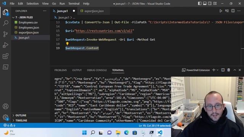Click json.ps1 in the breadcrumb bar
Viewport: 244px width, 137px height.
pos(64,18)
